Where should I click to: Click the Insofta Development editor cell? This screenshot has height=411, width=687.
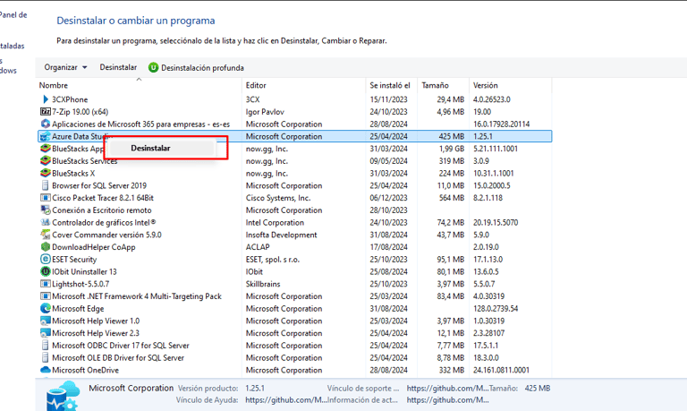[x=281, y=235]
